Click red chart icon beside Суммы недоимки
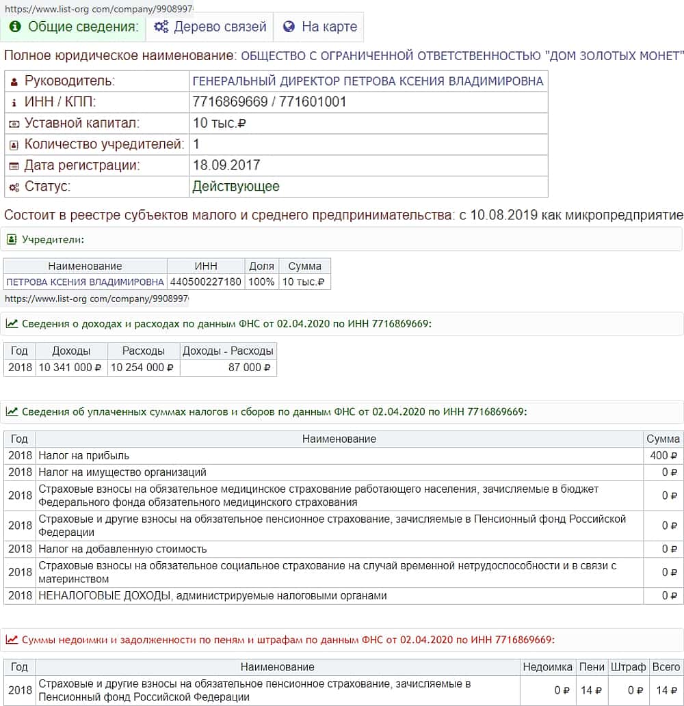The image size is (684, 706). point(12,640)
